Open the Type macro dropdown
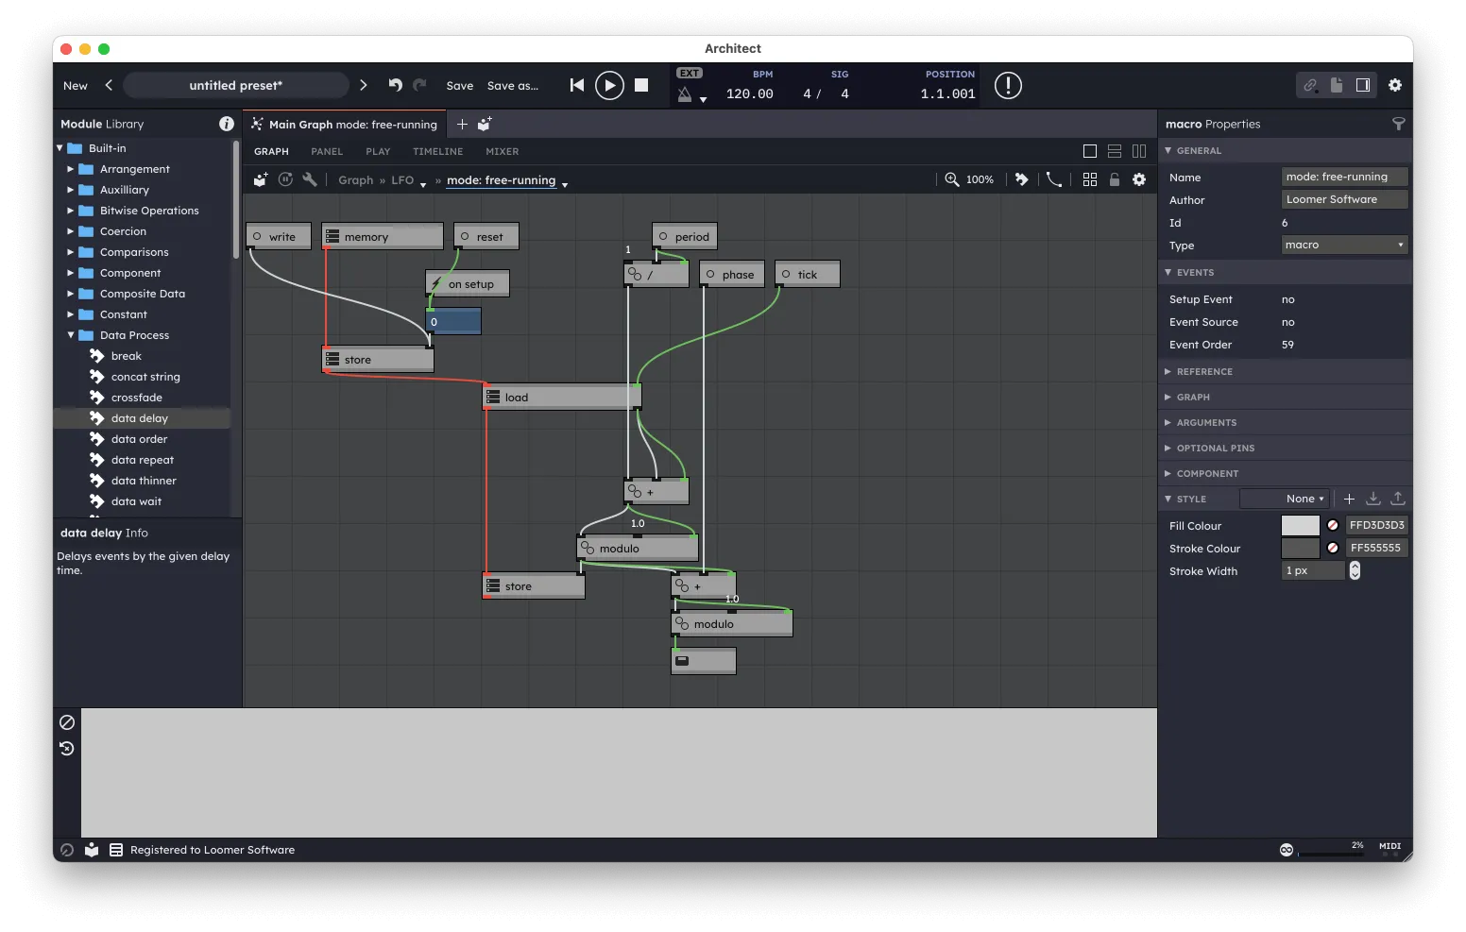 [1345, 245]
